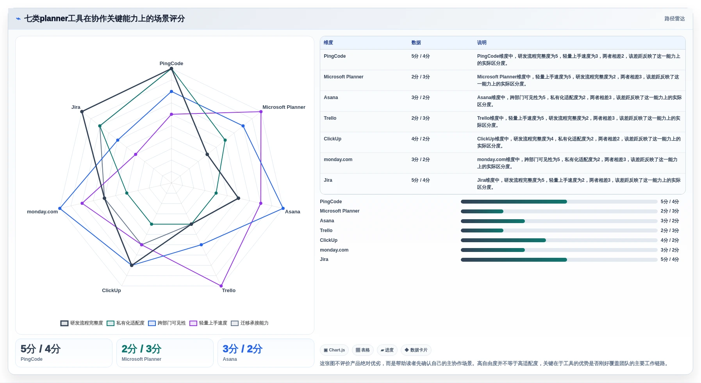Image resolution: width=701 pixels, height=383 pixels.
Task: Toggle the 迁移承接能力 legend swatch
Action: click(x=235, y=323)
